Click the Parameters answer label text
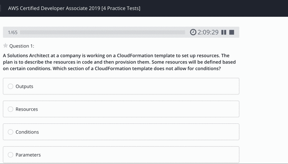288x164 pixels. point(28,155)
